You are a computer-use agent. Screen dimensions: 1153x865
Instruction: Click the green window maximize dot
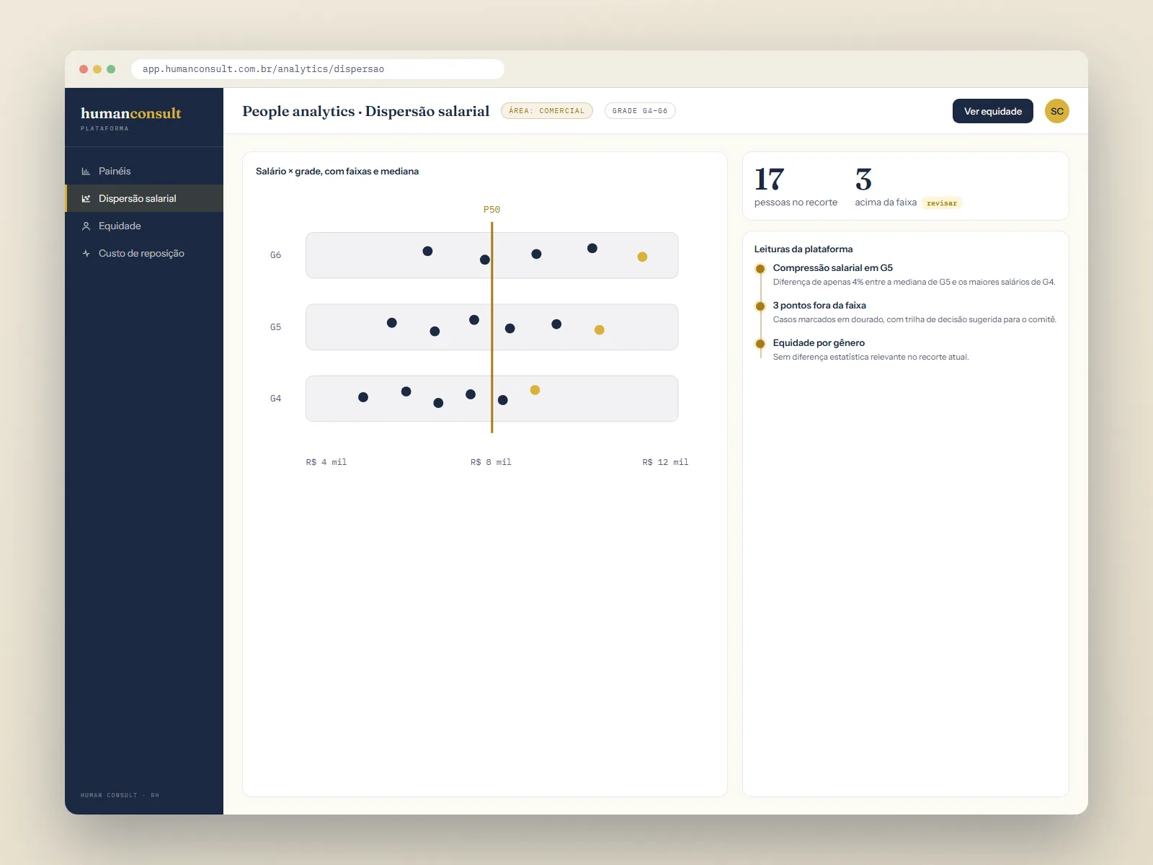[111, 69]
